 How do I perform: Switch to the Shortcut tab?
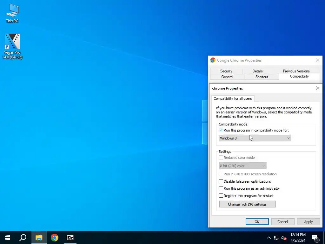click(x=262, y=77)
